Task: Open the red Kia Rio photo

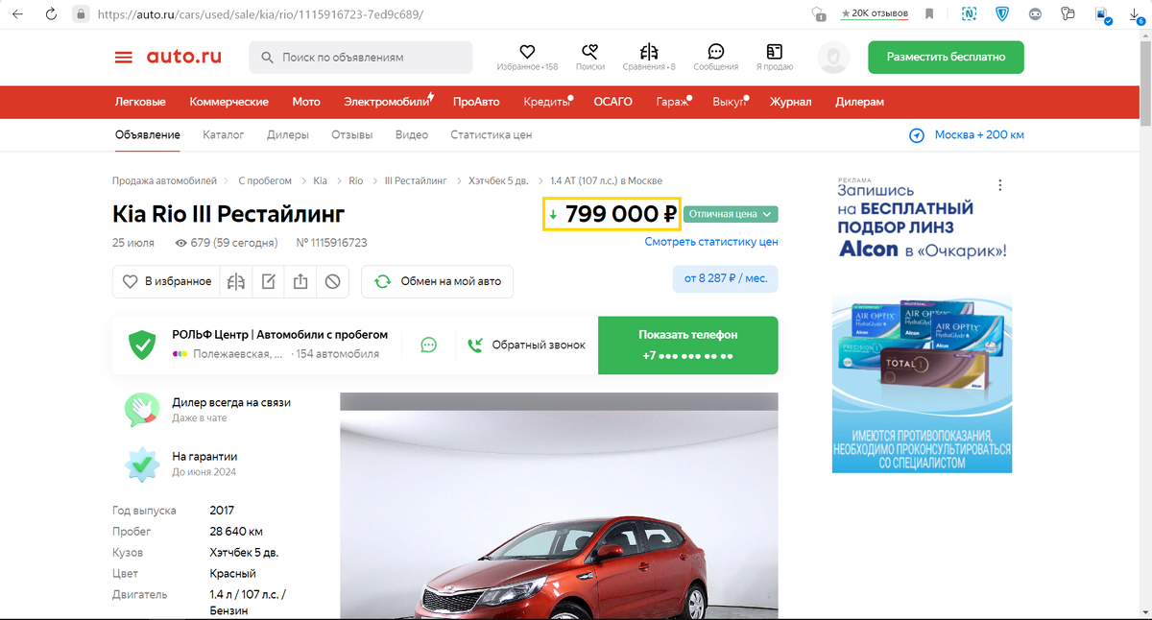Action: click(x=559, y=506)
